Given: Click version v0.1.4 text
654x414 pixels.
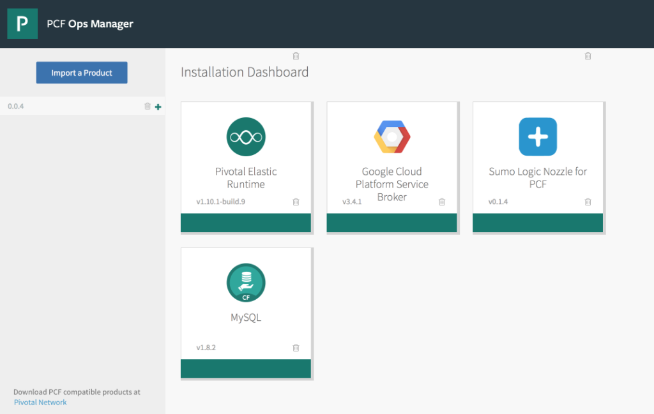Looking at the screenshot, I should pos(498,202).
